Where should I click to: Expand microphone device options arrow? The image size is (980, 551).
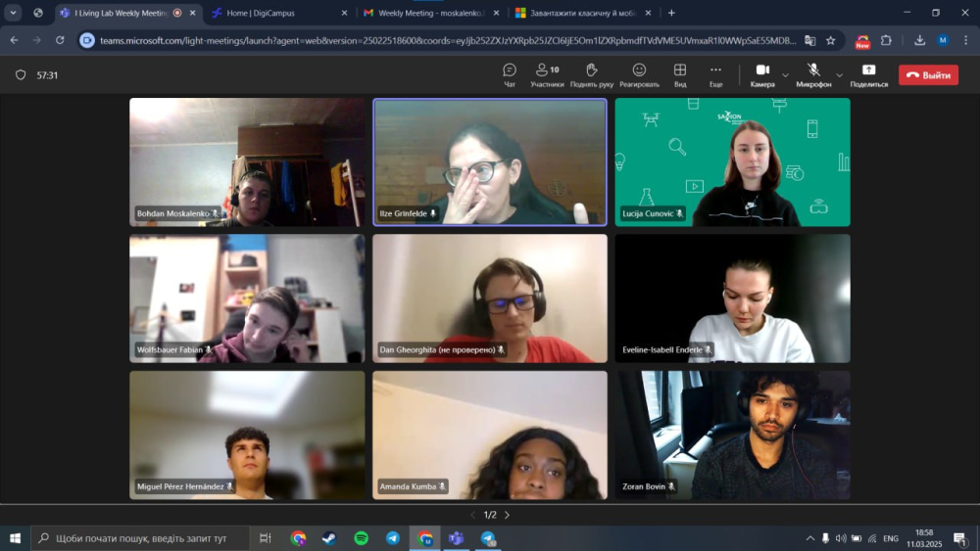[840, 75]
